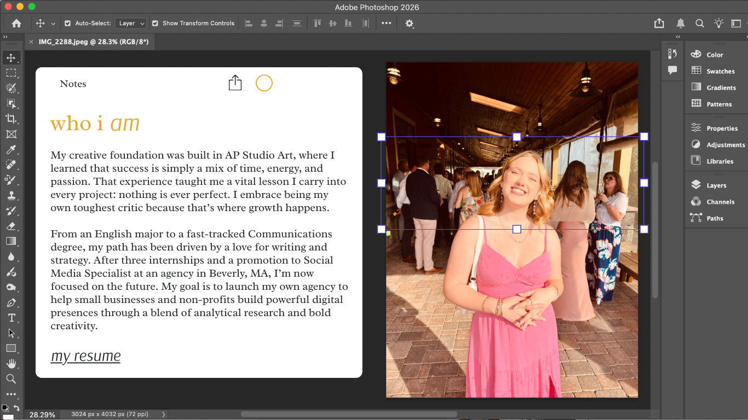Uncheck the Auto-Select checkbox

point(68,24)
